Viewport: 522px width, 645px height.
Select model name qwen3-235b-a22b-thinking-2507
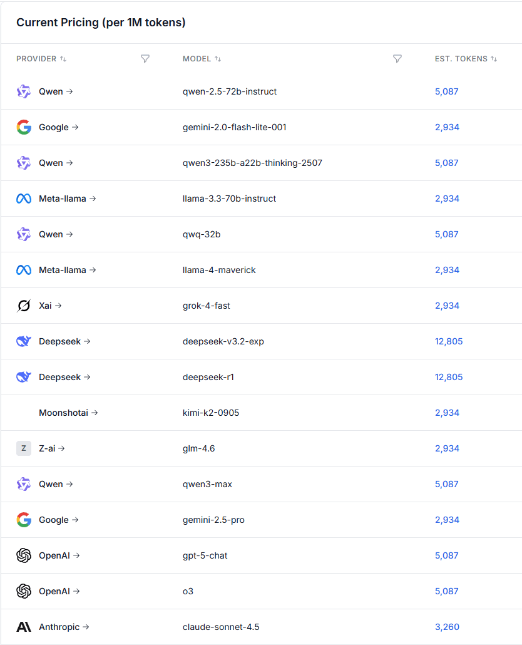(x=252, y=163)
